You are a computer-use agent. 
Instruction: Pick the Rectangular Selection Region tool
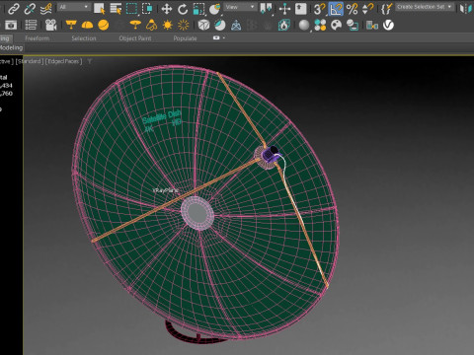coord(131,9)
